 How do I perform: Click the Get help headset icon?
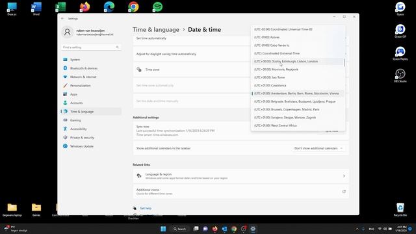pos(135,209)
